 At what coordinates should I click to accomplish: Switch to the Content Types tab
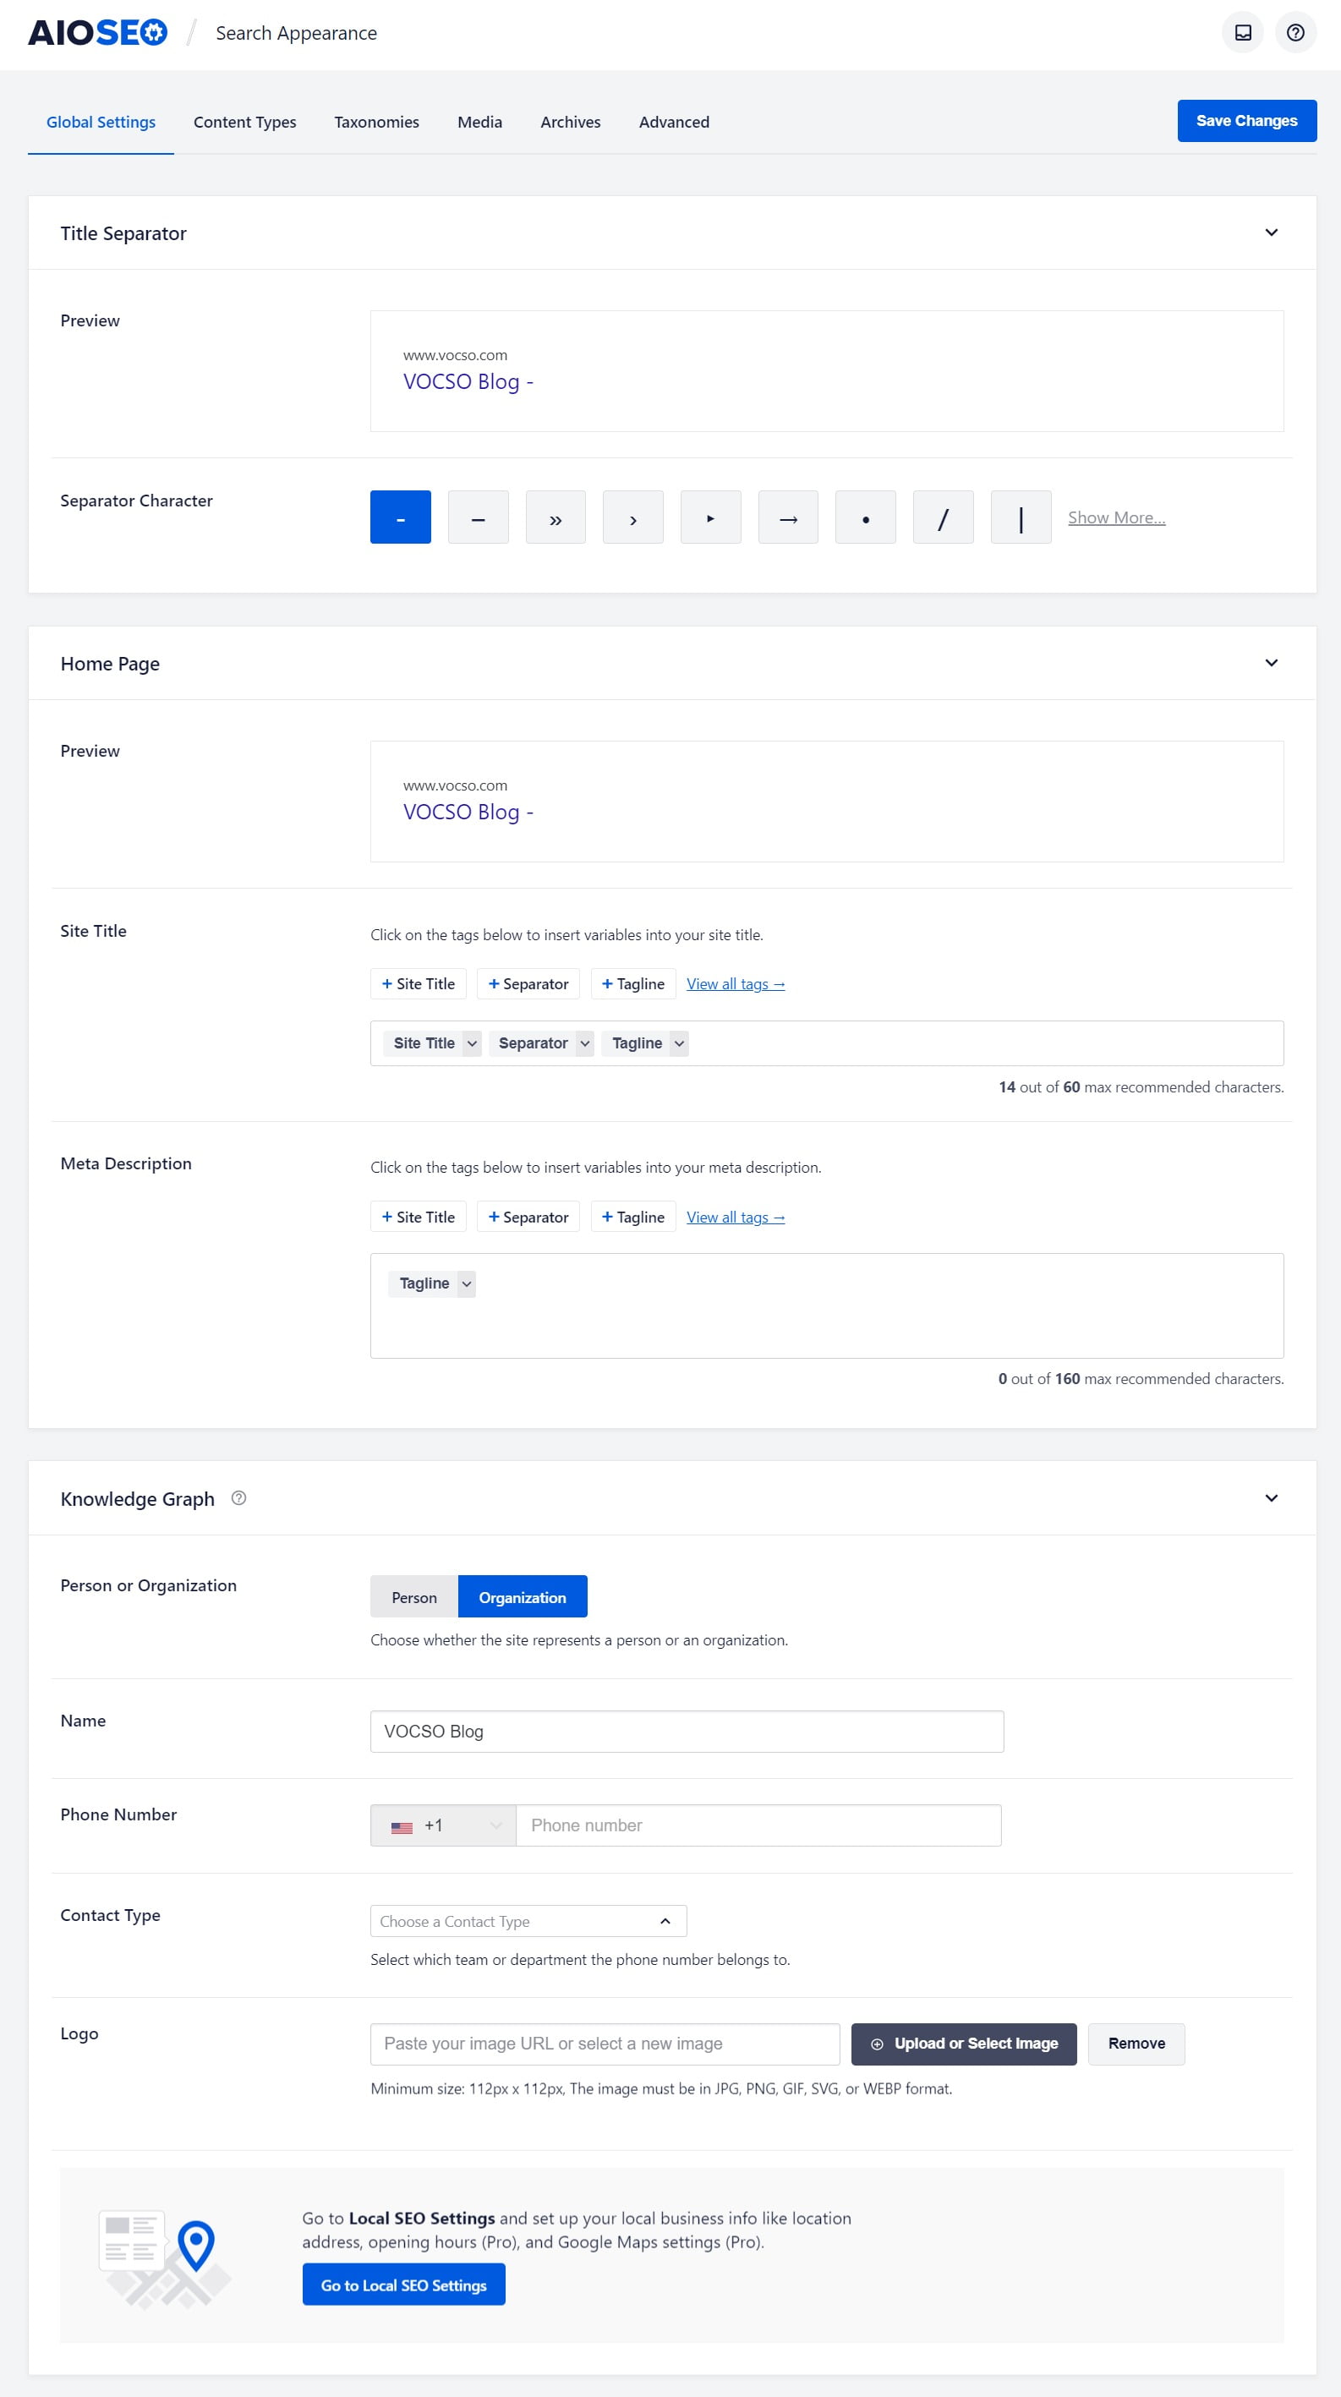tap(244, 122)
